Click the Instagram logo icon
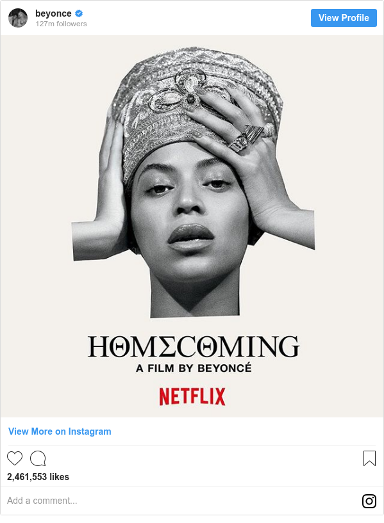 coord(369,501)
